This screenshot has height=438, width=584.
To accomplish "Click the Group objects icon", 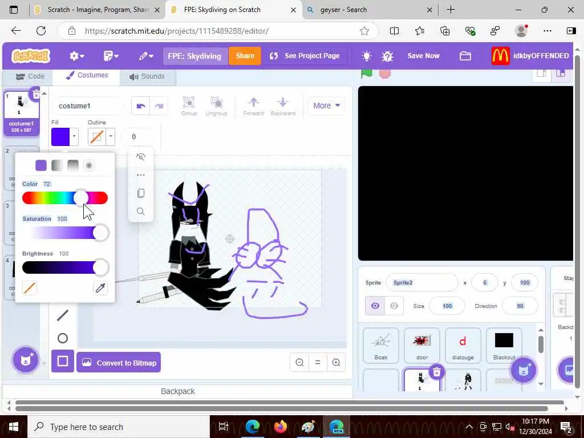I will point(189,106).
